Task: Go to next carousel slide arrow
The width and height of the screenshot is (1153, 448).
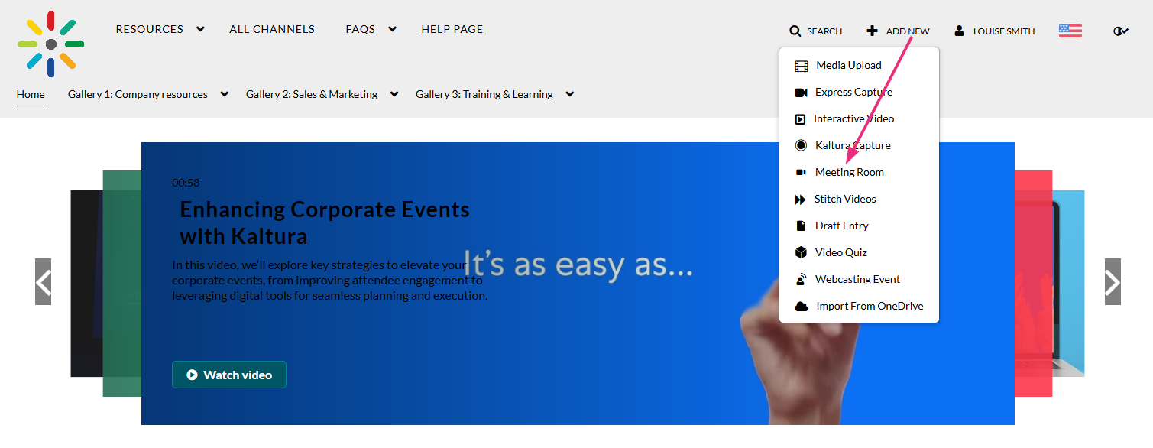Action: (x=1113, y=281)
